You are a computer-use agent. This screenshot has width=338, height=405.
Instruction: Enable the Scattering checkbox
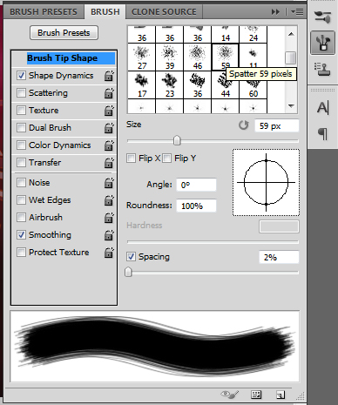pos(21,93)
